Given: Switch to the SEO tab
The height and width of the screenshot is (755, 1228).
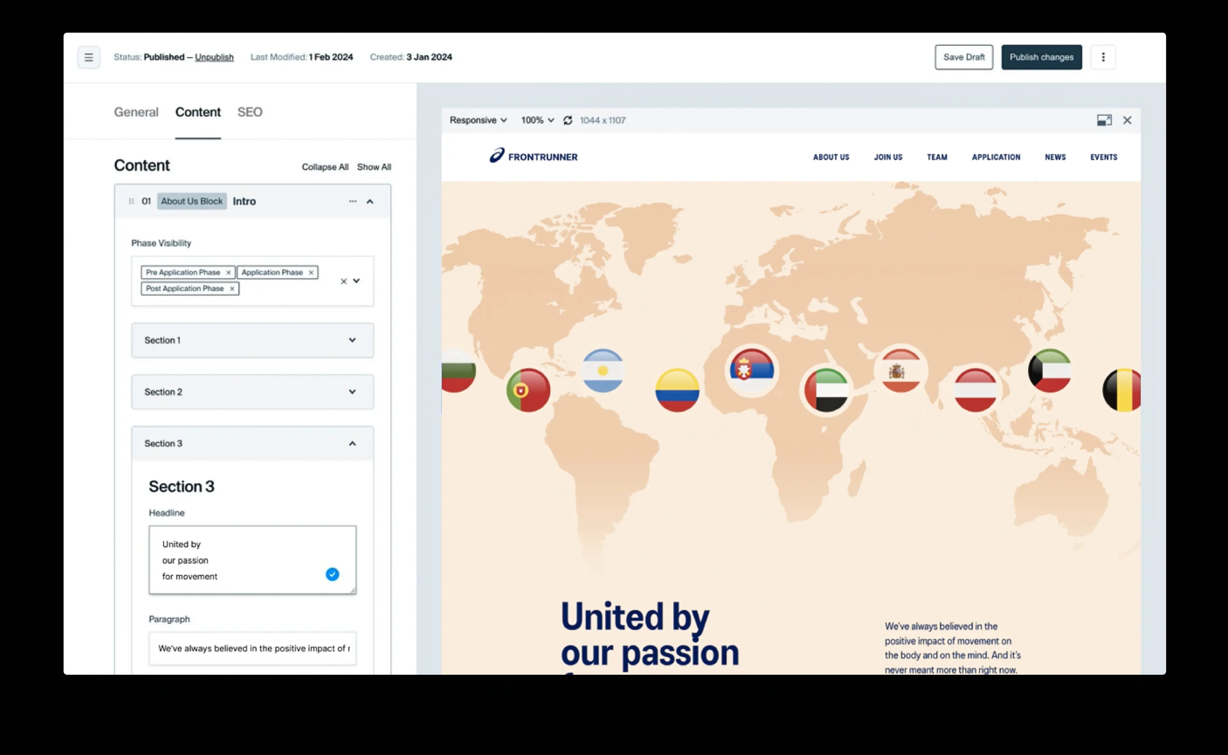Looking at the screenshot, I should tap(250, 112).
